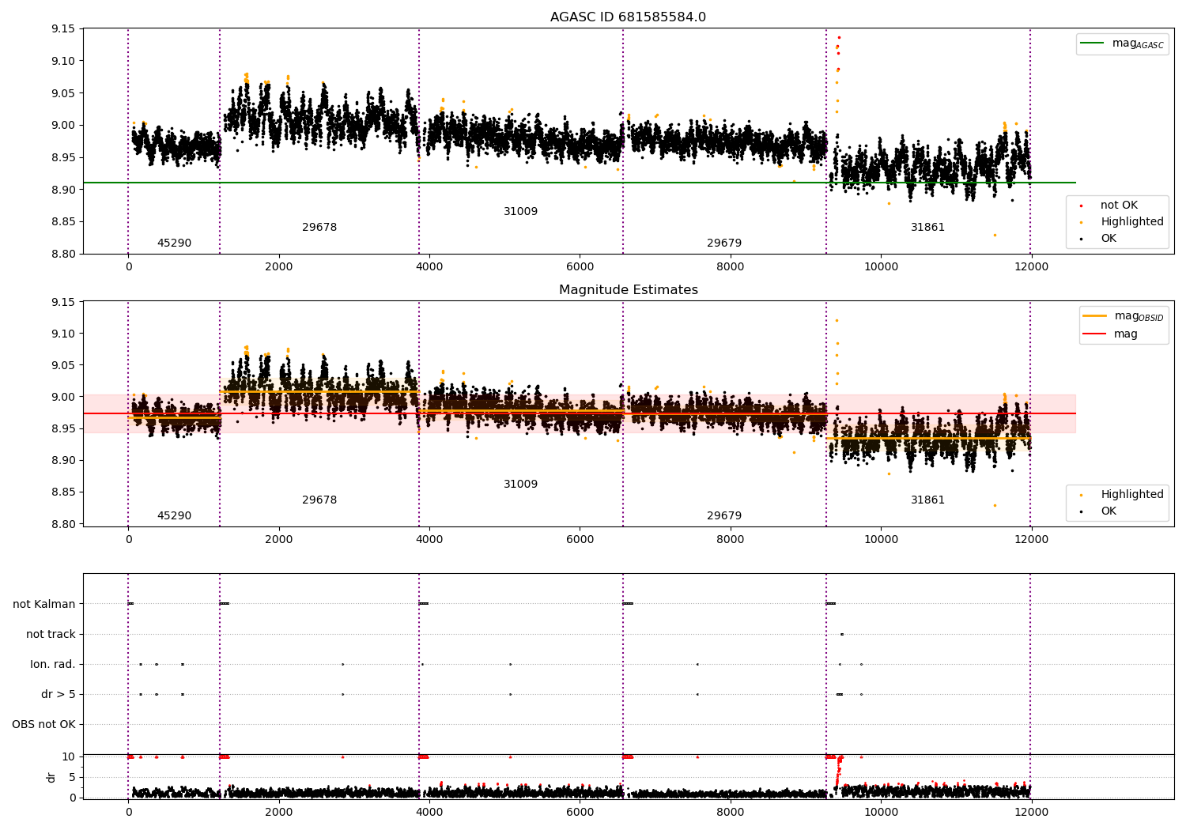The width and height of the screenshot is (1186, 830).
Task: Click the 12000 x-tick under top plot
Action: point(1031,267)
